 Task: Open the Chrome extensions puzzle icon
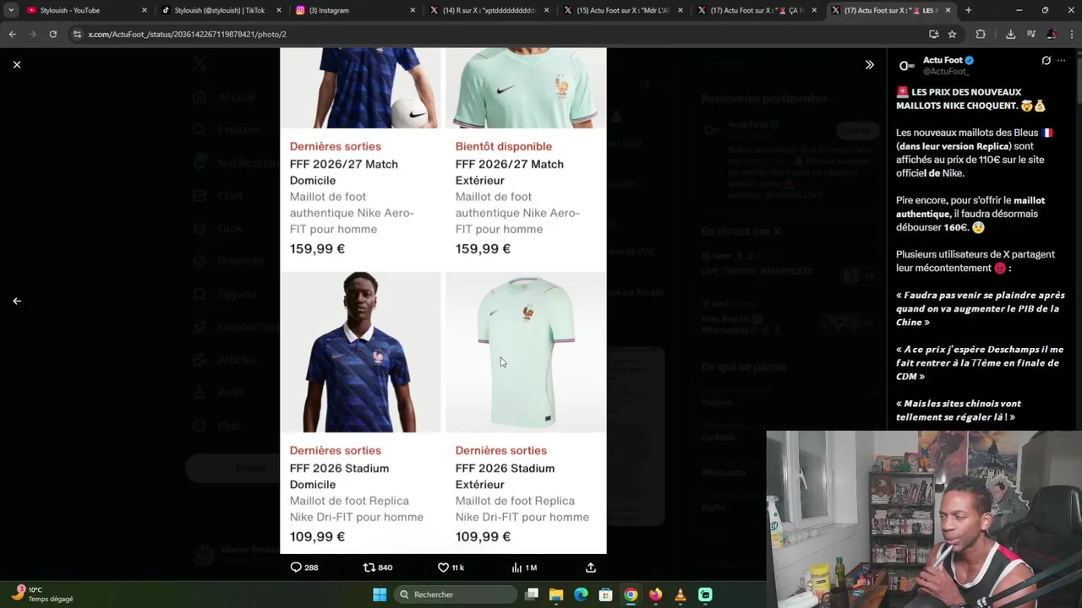tap(981, 34)
